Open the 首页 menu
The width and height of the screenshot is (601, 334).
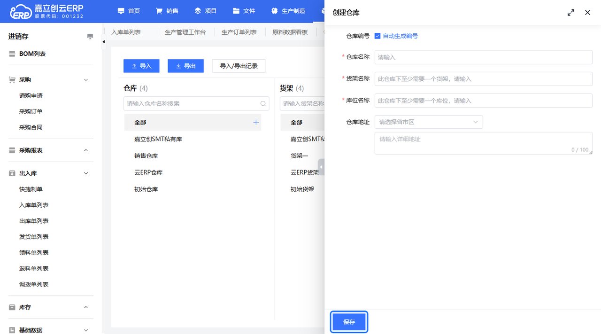[129, 11]
